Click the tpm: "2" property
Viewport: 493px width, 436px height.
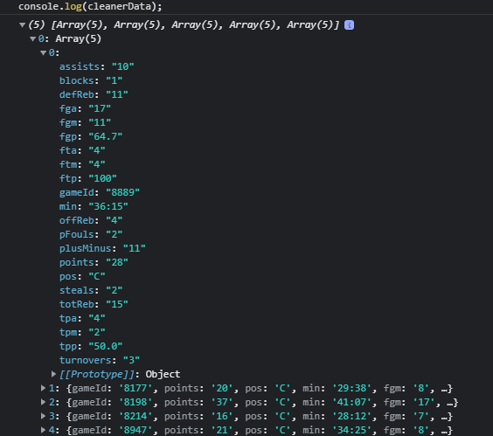tap(82, 332)
